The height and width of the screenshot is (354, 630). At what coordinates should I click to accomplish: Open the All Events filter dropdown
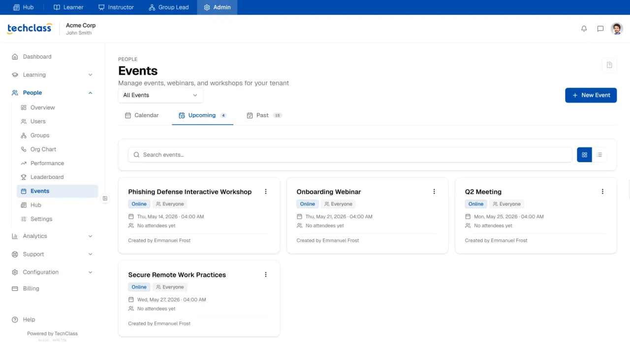160,95
